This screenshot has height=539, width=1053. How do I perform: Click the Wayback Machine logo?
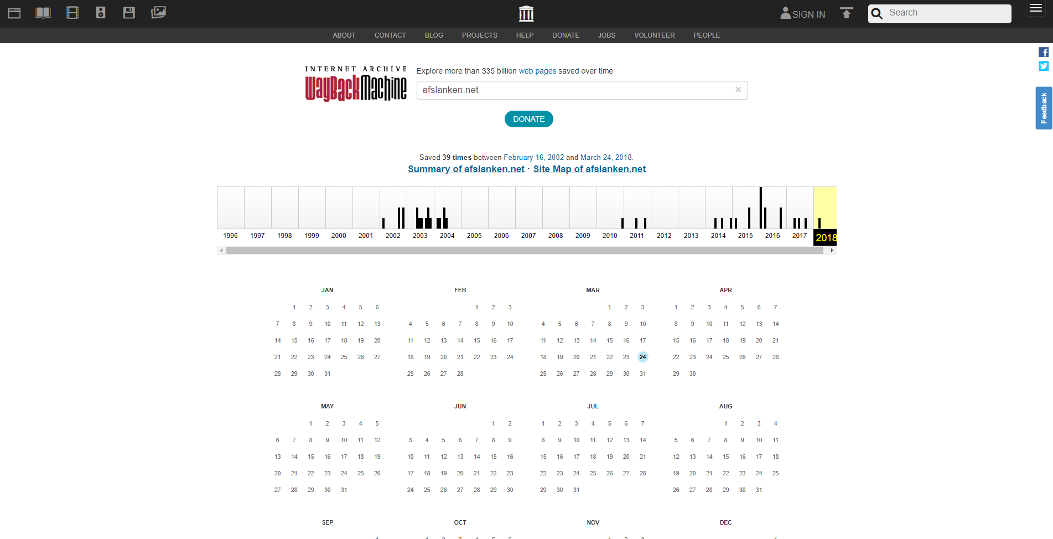pos(356,84)
